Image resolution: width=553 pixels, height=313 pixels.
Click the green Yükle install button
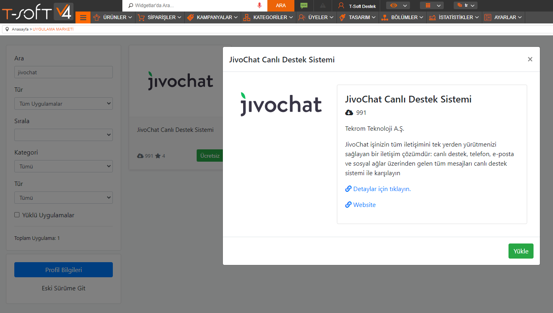[521, 251]
